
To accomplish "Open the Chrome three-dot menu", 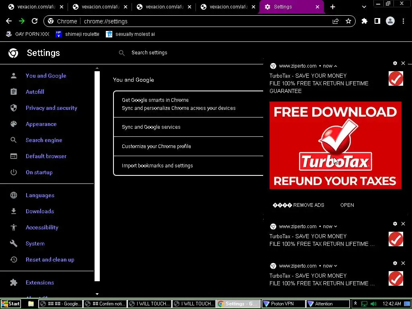I will 403,21.
